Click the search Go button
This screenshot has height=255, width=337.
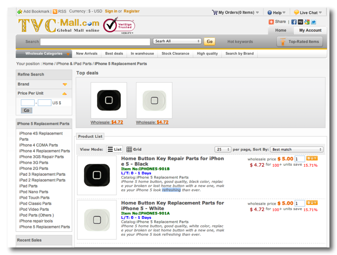point(210,41)
